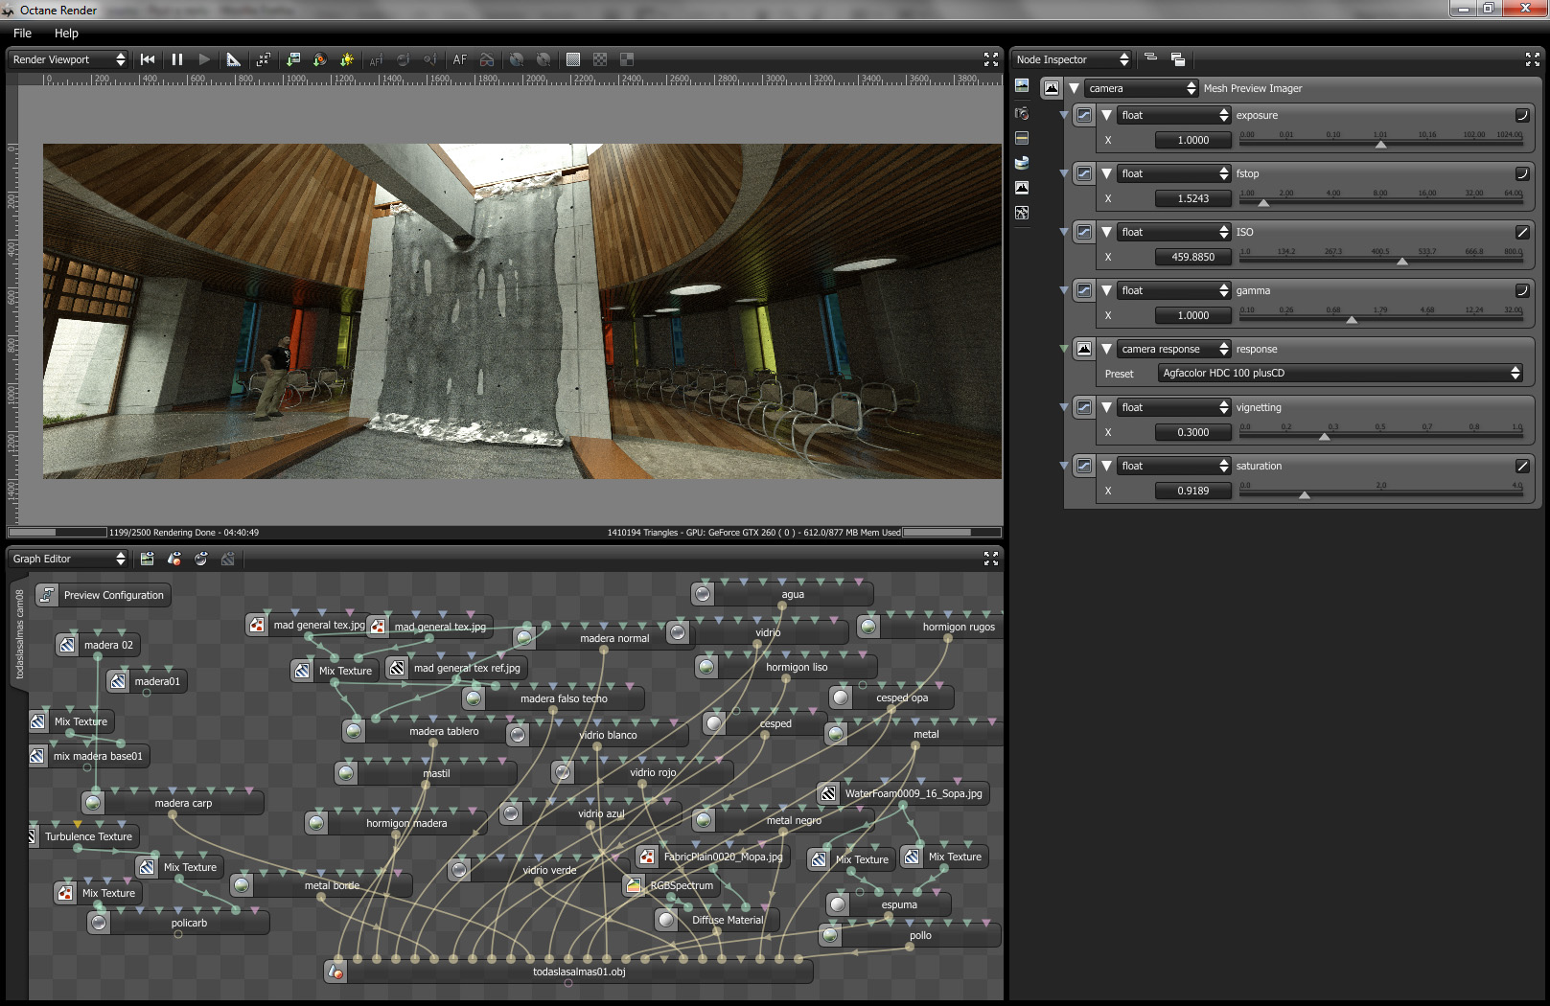Click the fstop X value field
Screen dimensions: 1550x1006
click(x=1193, y=198)
